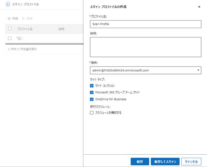The width and height of the screenshot is (207, 167).
Task: Click the スケジュールを構成する label text
Action: pyautogui.click(x=108, y=113)
